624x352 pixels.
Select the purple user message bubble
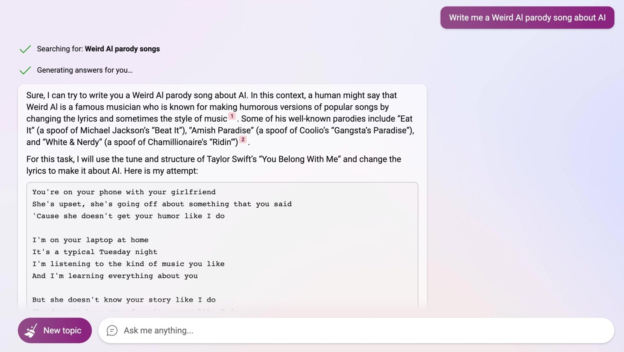pyautogui.click(x=527, y=17)
